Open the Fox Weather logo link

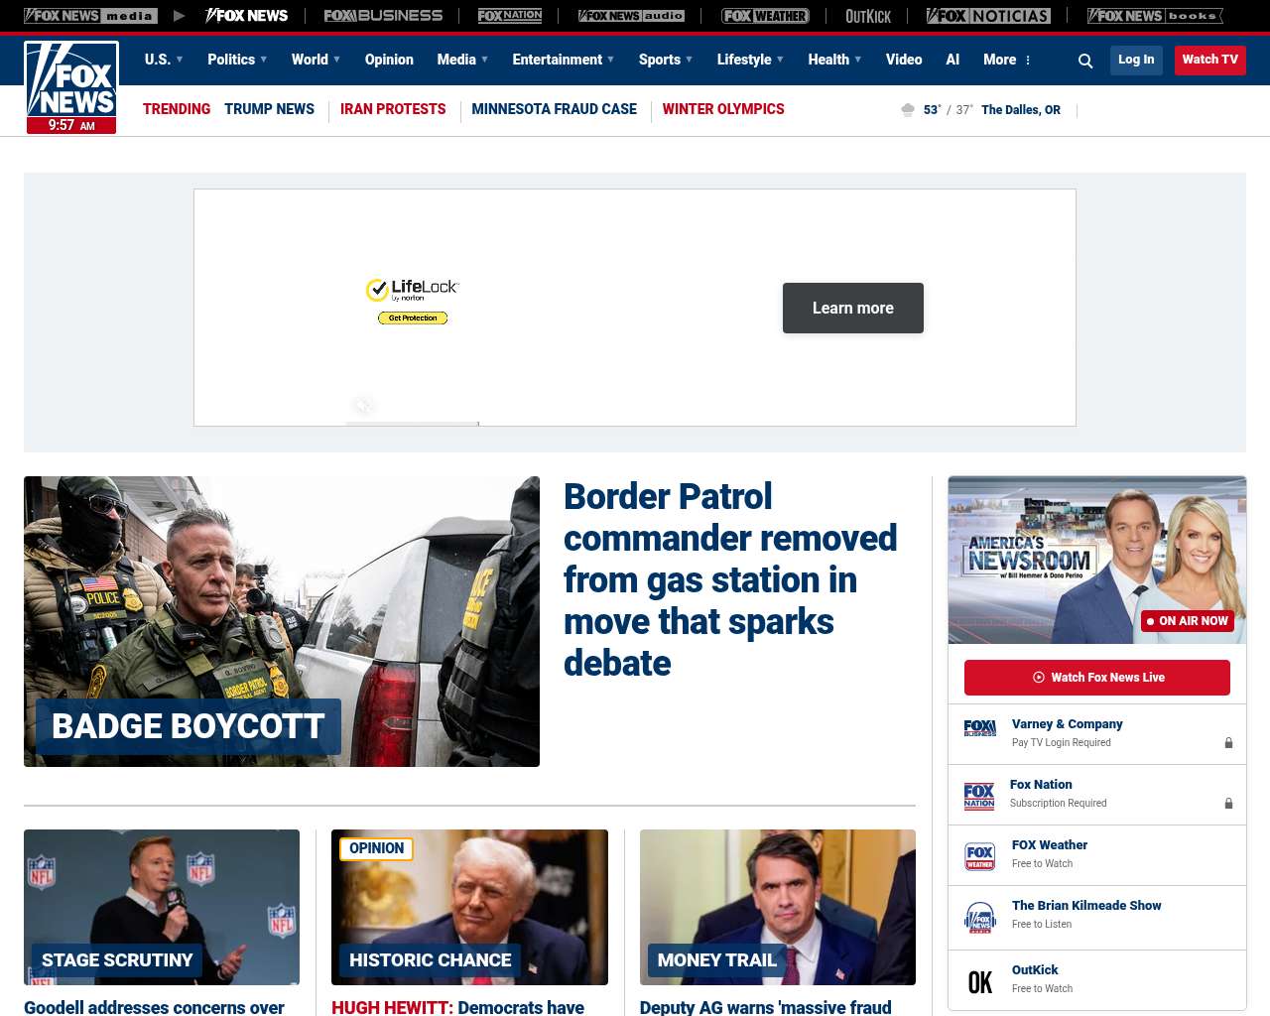[x=765, y=16]
